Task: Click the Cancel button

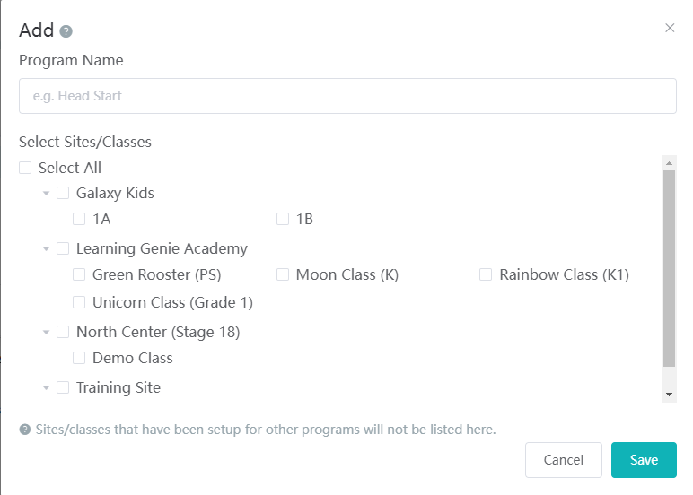Action: pyautogui.click(x=564, y=460)
